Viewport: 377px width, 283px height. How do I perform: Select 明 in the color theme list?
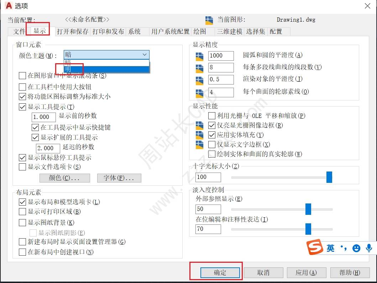[106, 69]
